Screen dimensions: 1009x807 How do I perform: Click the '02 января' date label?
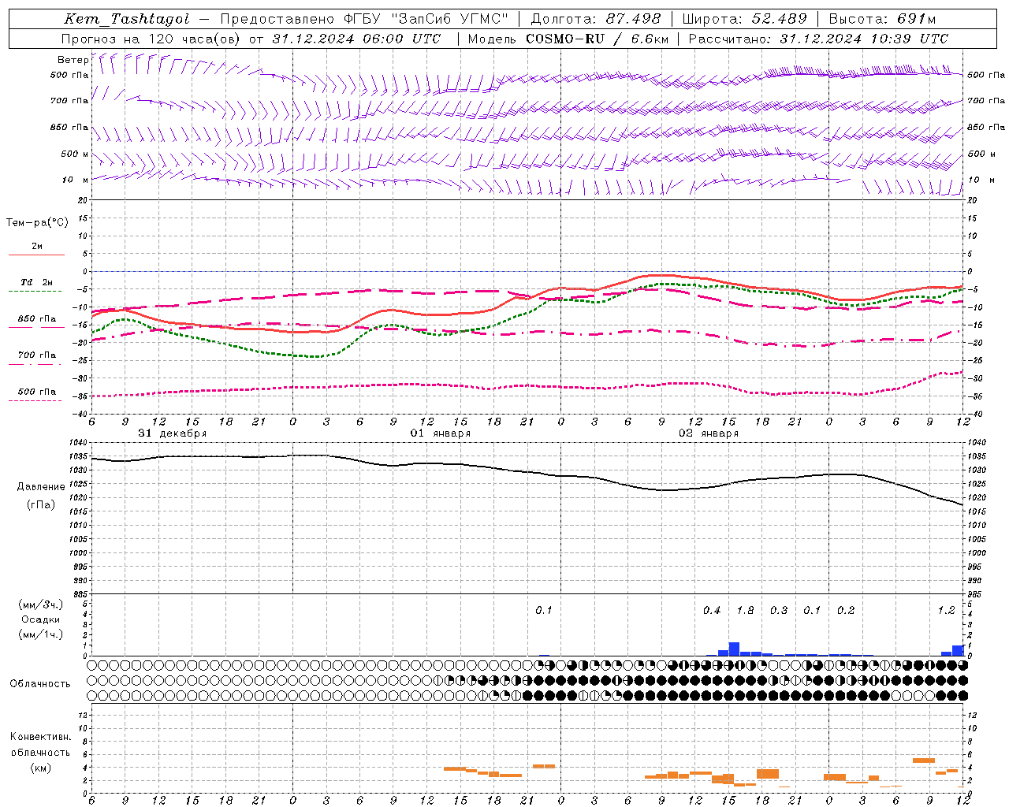(x=709, y=433)
